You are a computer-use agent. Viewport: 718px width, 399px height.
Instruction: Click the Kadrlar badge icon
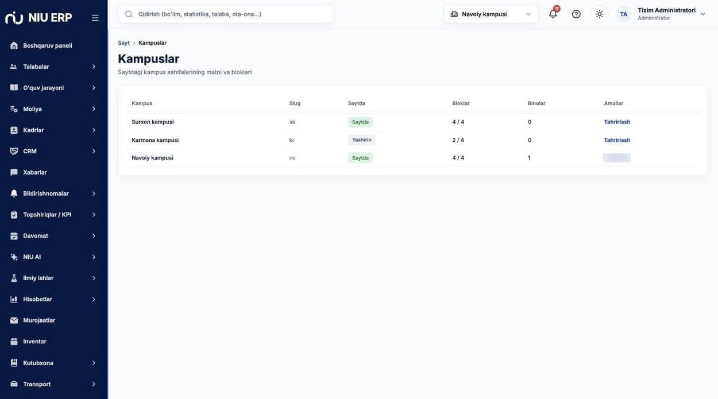(14, 130)
